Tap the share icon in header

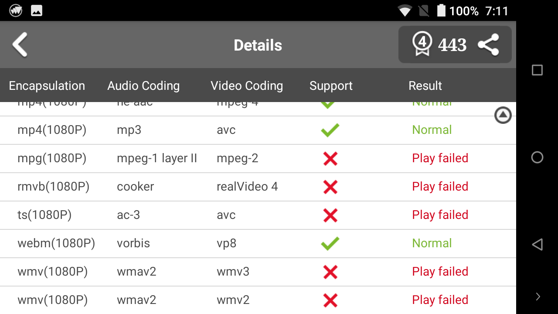click(488, 45)
